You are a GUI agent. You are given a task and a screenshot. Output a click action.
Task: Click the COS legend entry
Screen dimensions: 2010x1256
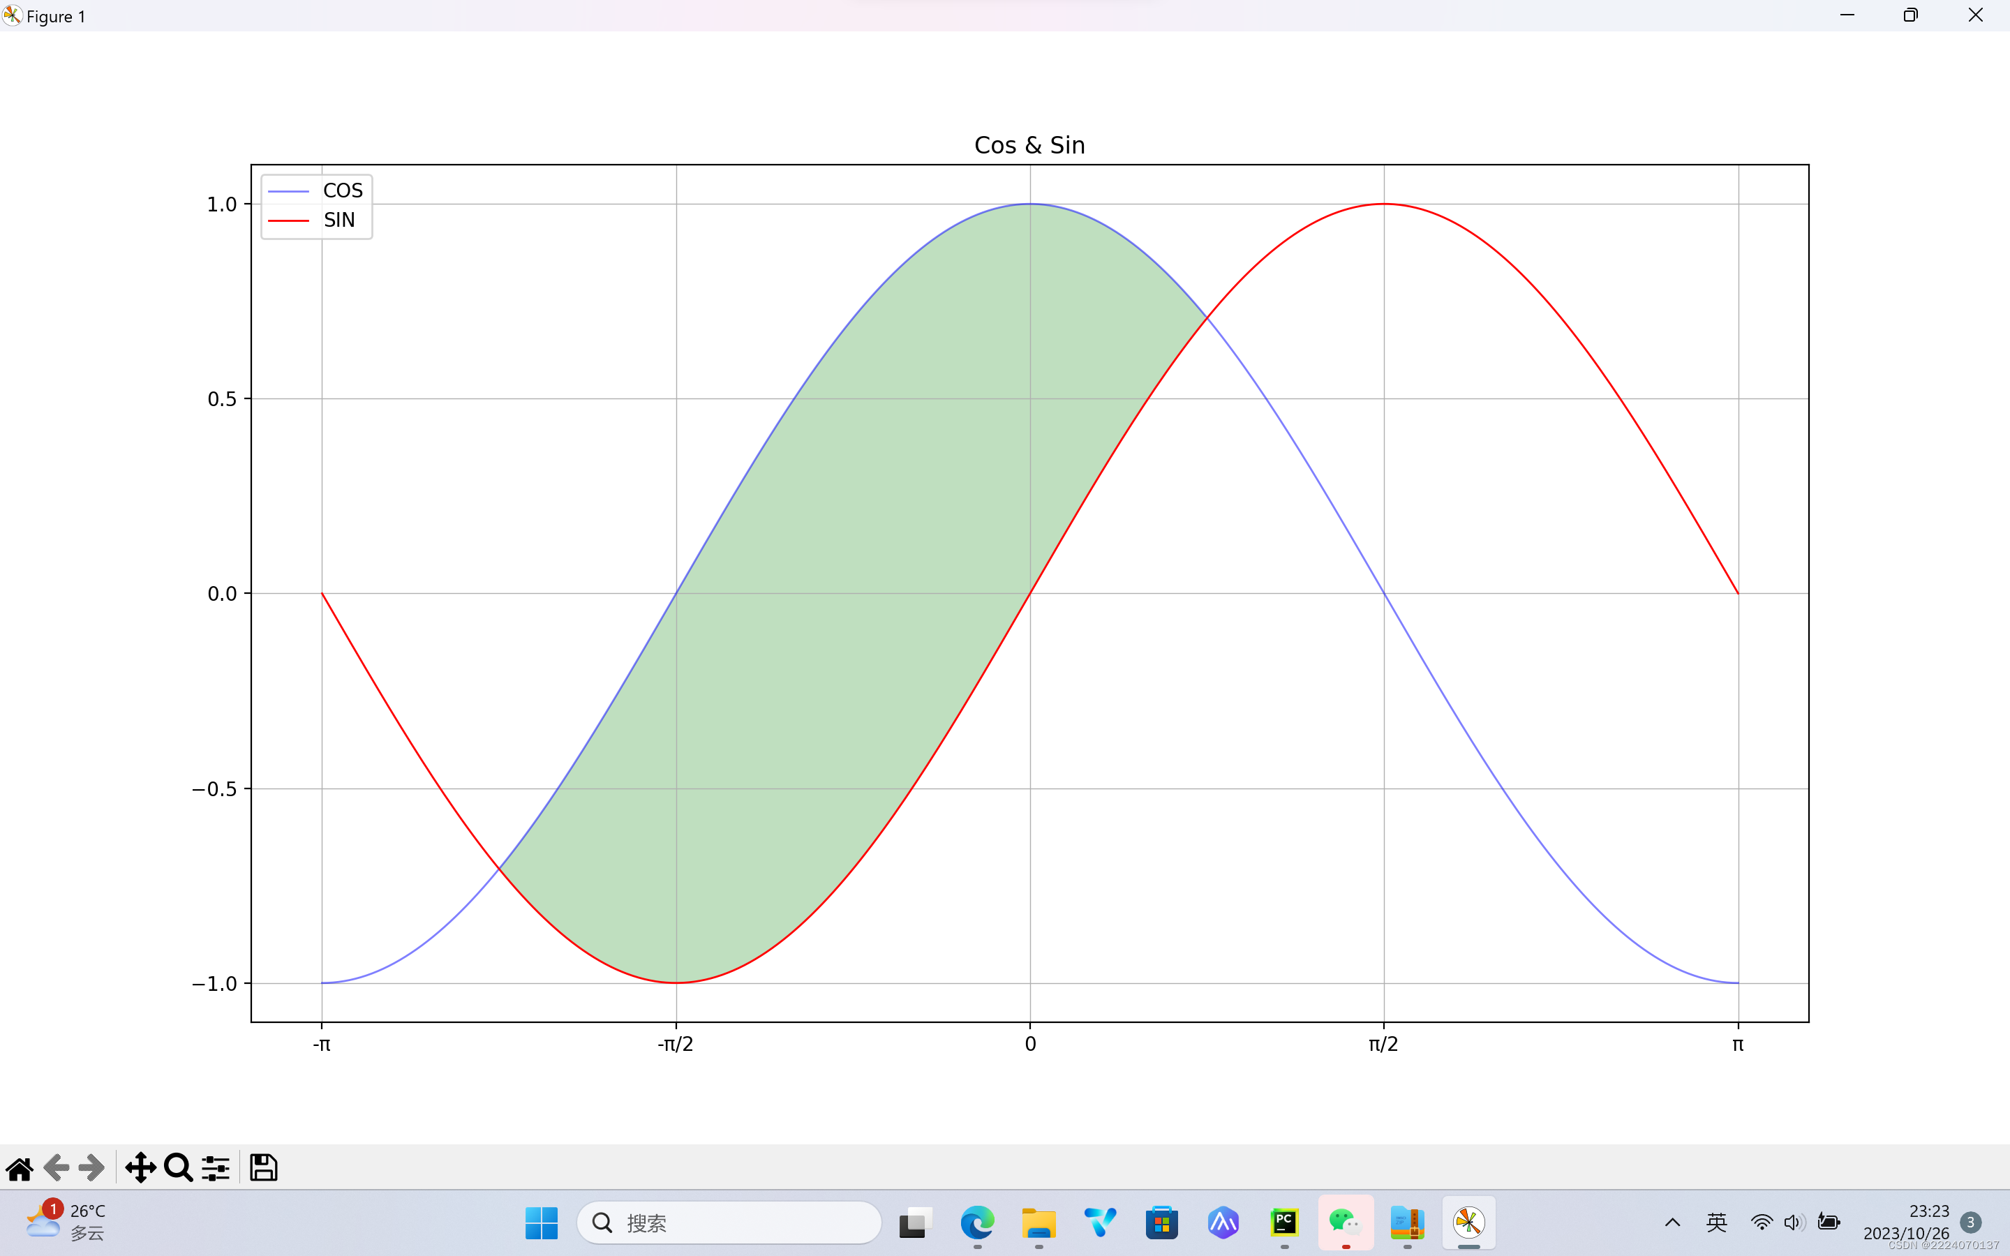342,191
